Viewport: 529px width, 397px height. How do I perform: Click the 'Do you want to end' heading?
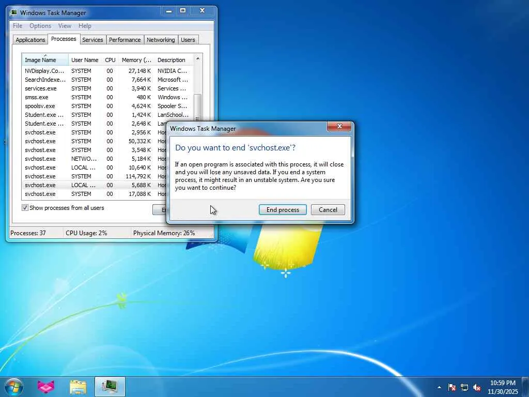(235, 147)
